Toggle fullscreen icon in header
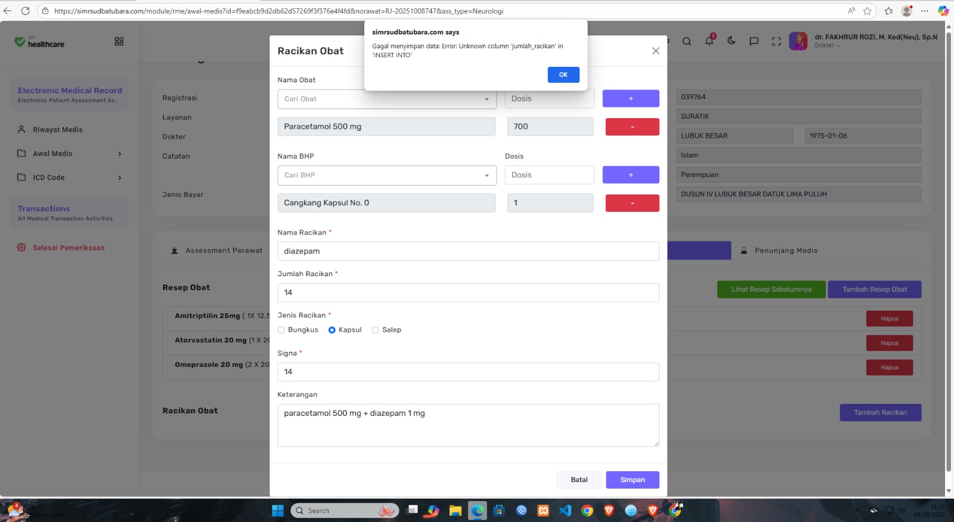The image size is (954, 522). click(776, 41)
